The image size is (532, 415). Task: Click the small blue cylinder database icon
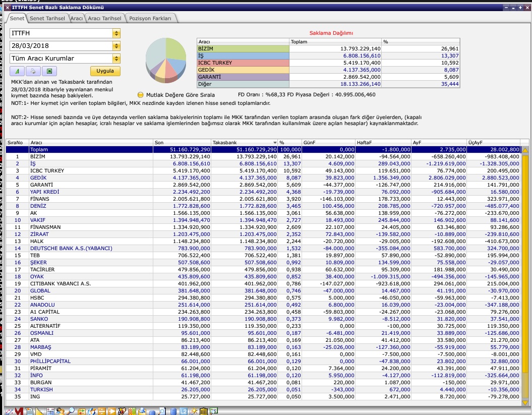click(152, 412)
